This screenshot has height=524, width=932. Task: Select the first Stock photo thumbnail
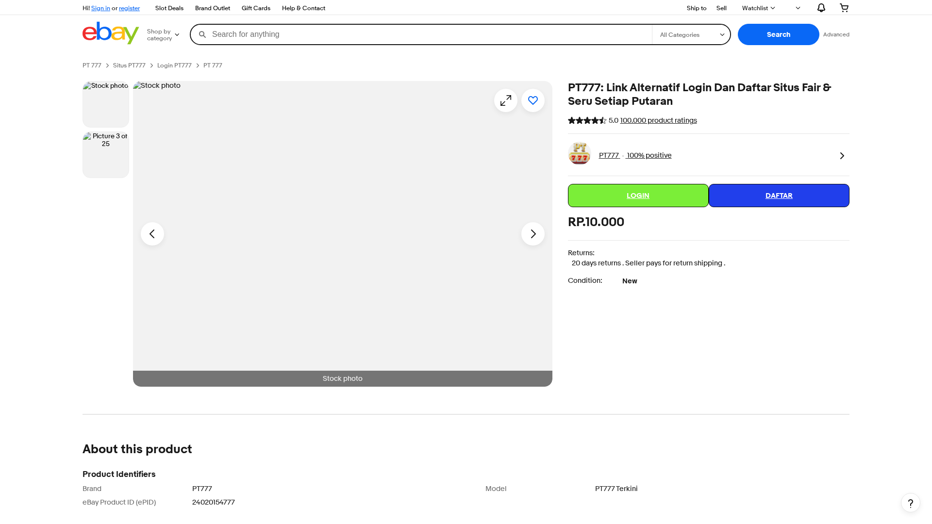tap(106, 104)
